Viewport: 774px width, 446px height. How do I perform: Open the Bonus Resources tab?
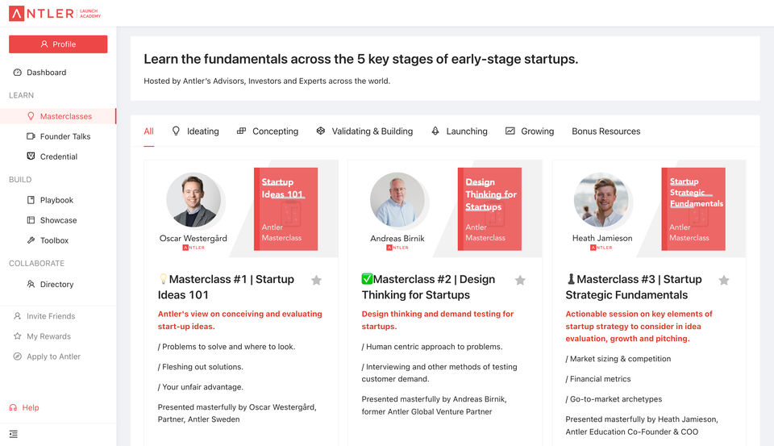pos(606,131)
